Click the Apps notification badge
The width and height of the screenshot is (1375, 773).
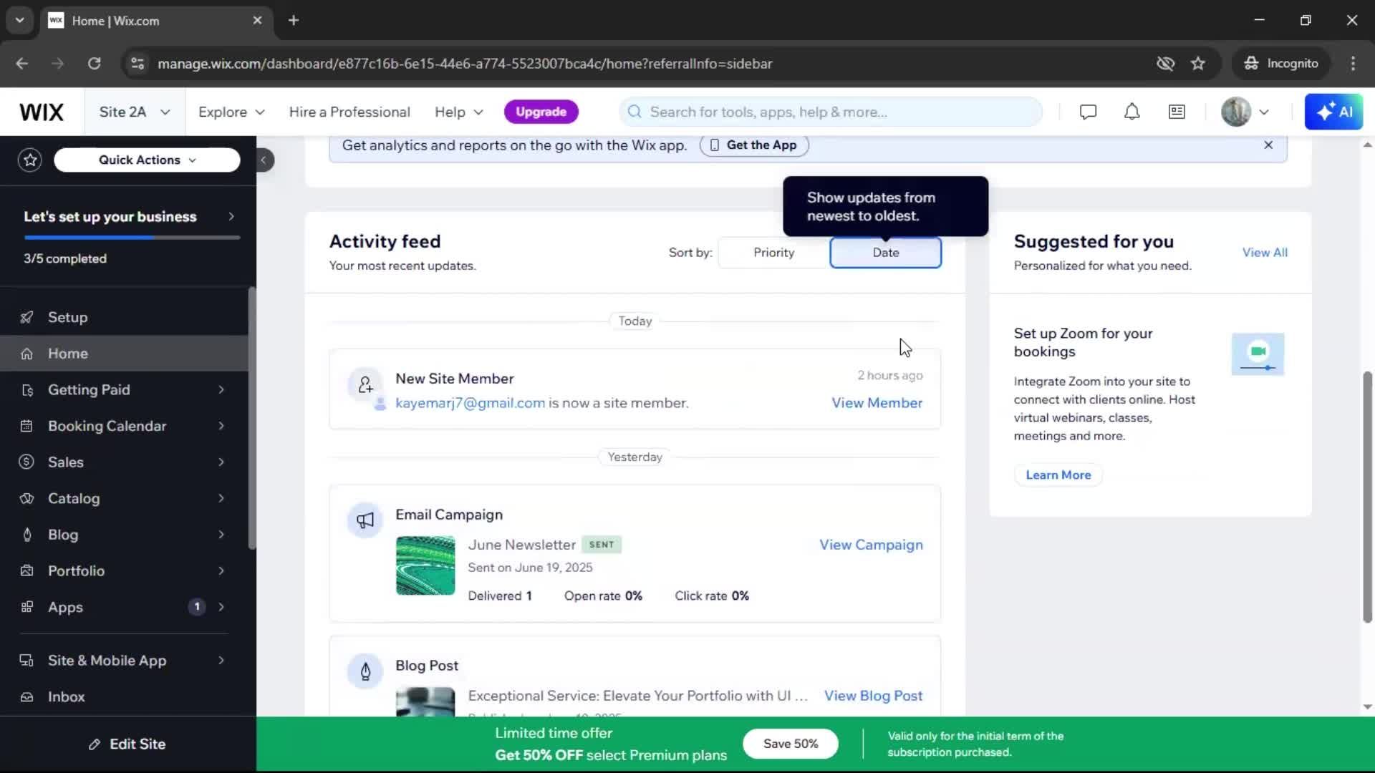point(197,607)
